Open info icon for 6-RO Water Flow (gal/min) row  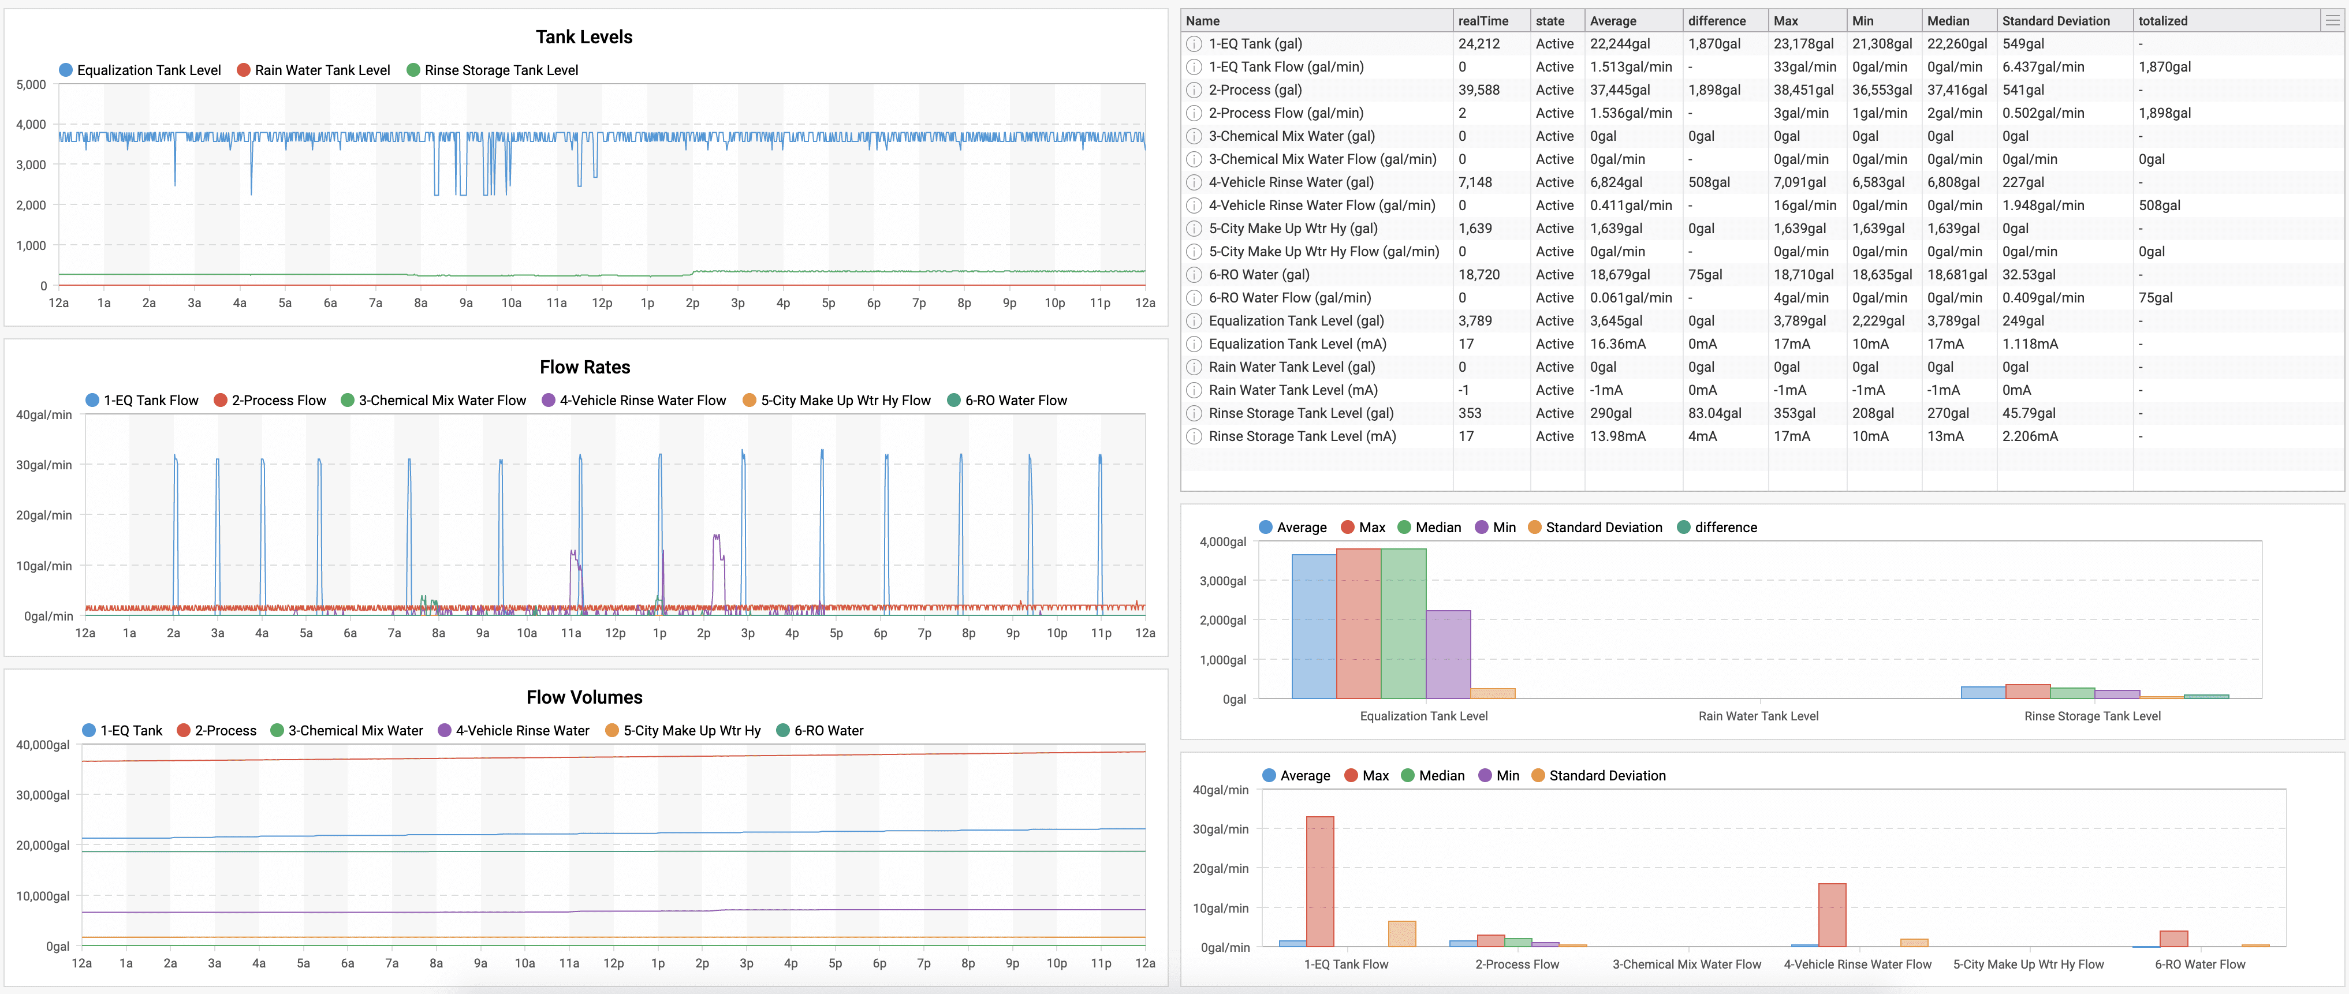pyautogui.click(x=1194, y=298)
